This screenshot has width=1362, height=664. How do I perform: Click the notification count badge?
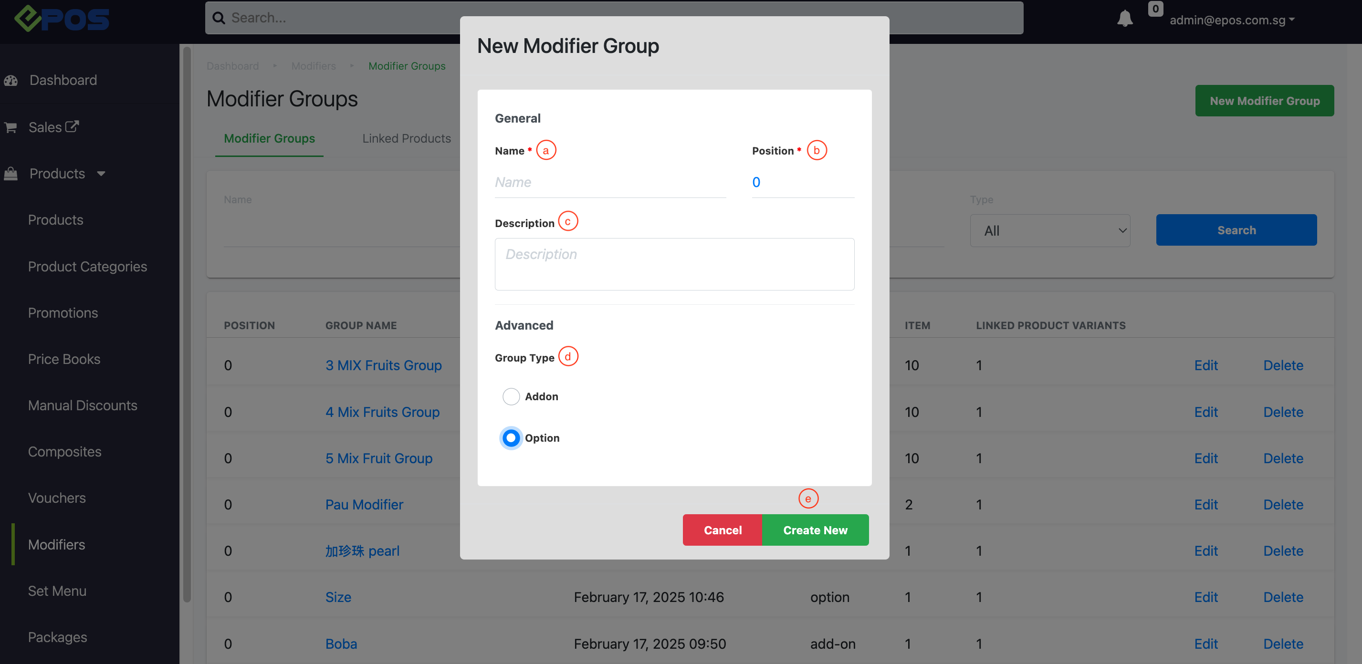pyautogui.click(x=1156, y=9)
